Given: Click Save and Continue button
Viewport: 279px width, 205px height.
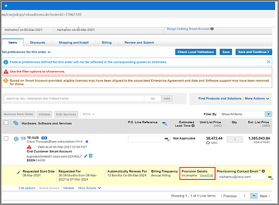Looking at the screenshot, I should [254, 52].
